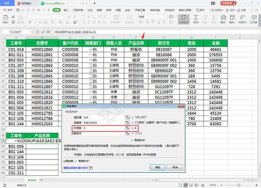The height and width of the screenshot is (188, 261).
Task: Toggle Italic formatting button
Action: (35, 22)
